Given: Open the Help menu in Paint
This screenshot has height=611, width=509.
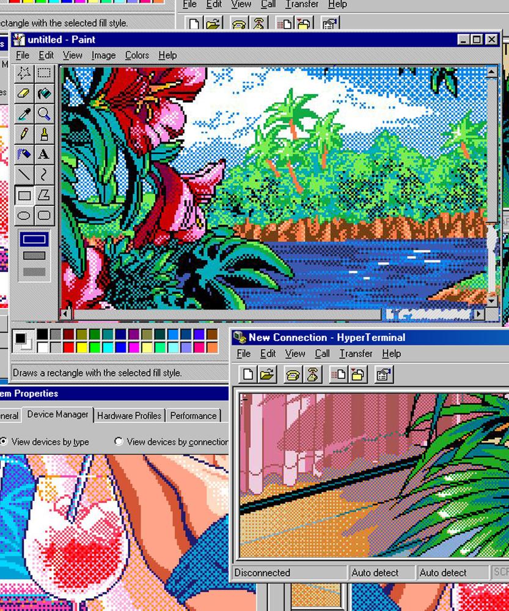Looking at the screenshot, I should coord(167,56).
